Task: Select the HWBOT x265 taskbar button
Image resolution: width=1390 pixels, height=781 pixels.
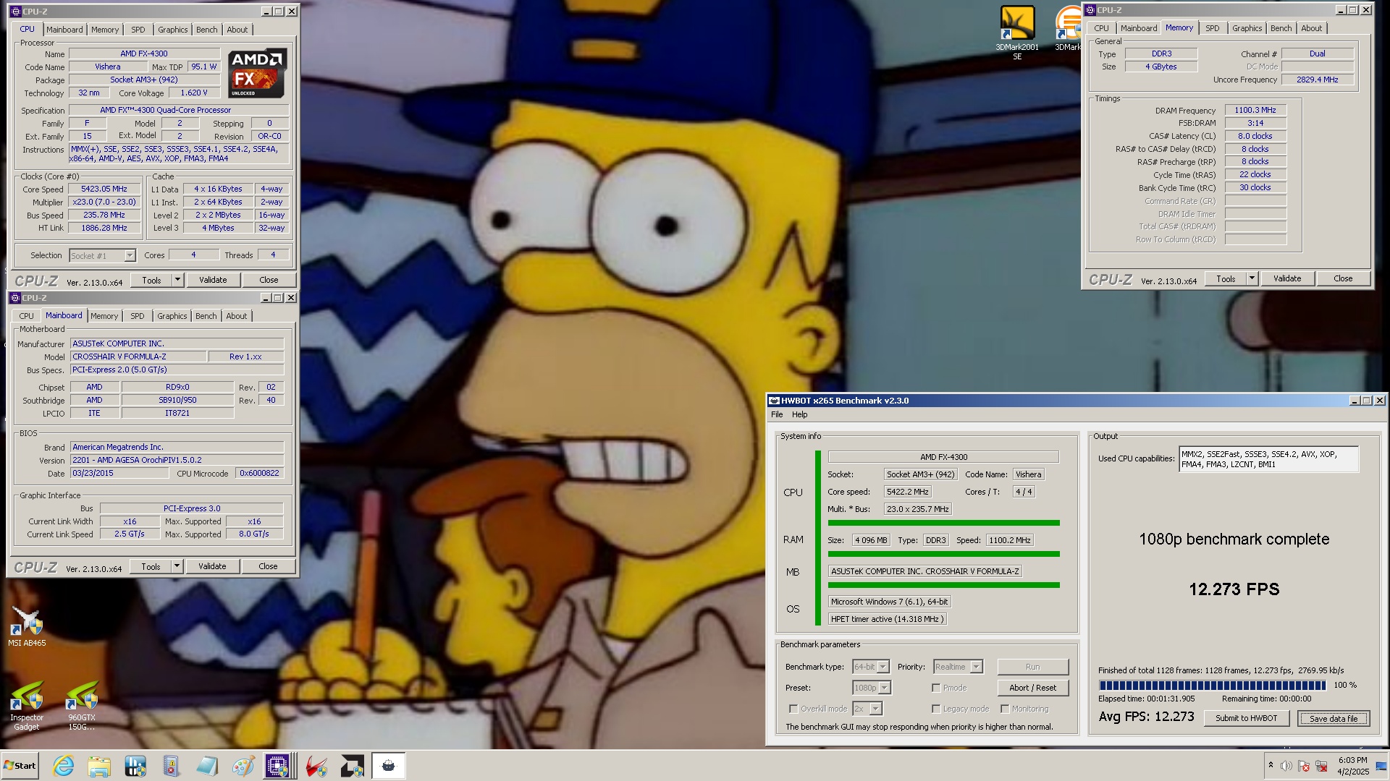Action: pos(388,766)
